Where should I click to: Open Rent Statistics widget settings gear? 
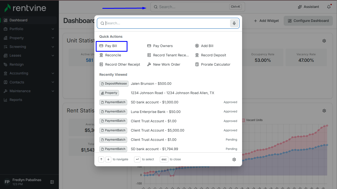(x=324, y=111)
